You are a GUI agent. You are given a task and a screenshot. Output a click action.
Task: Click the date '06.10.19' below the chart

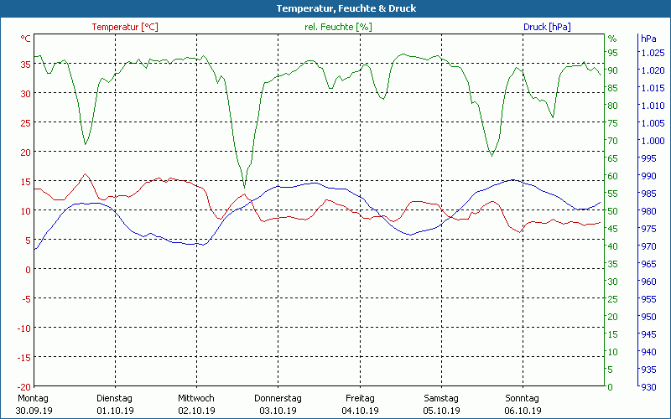(x=523, y=411)
